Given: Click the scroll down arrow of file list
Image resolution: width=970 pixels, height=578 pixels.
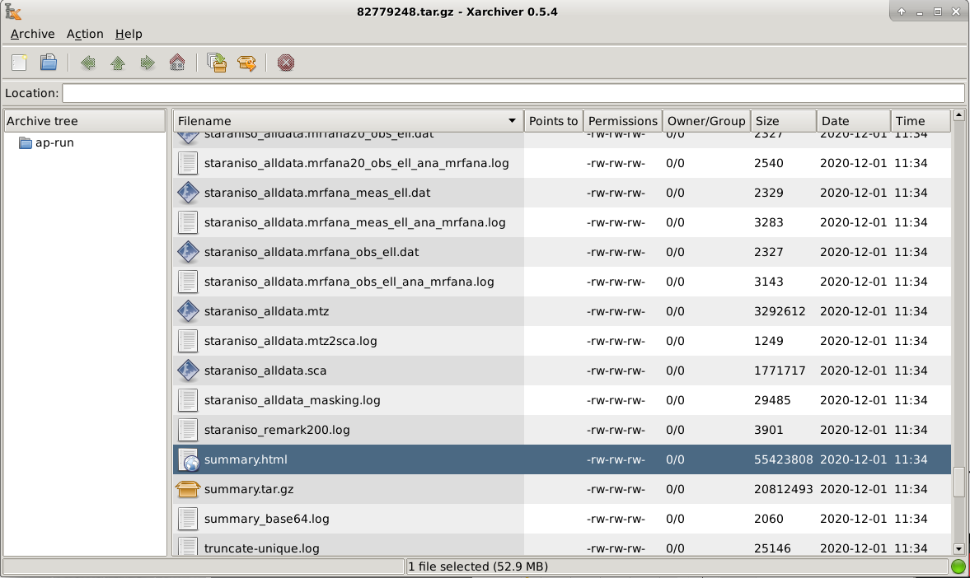Looking at the screenshot, I should (x=958, y=548).
